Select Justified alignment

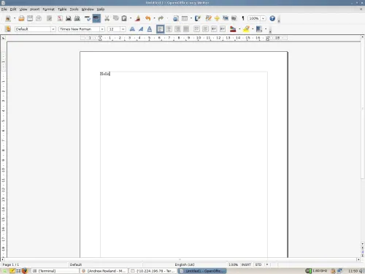(x=186, y=29)
